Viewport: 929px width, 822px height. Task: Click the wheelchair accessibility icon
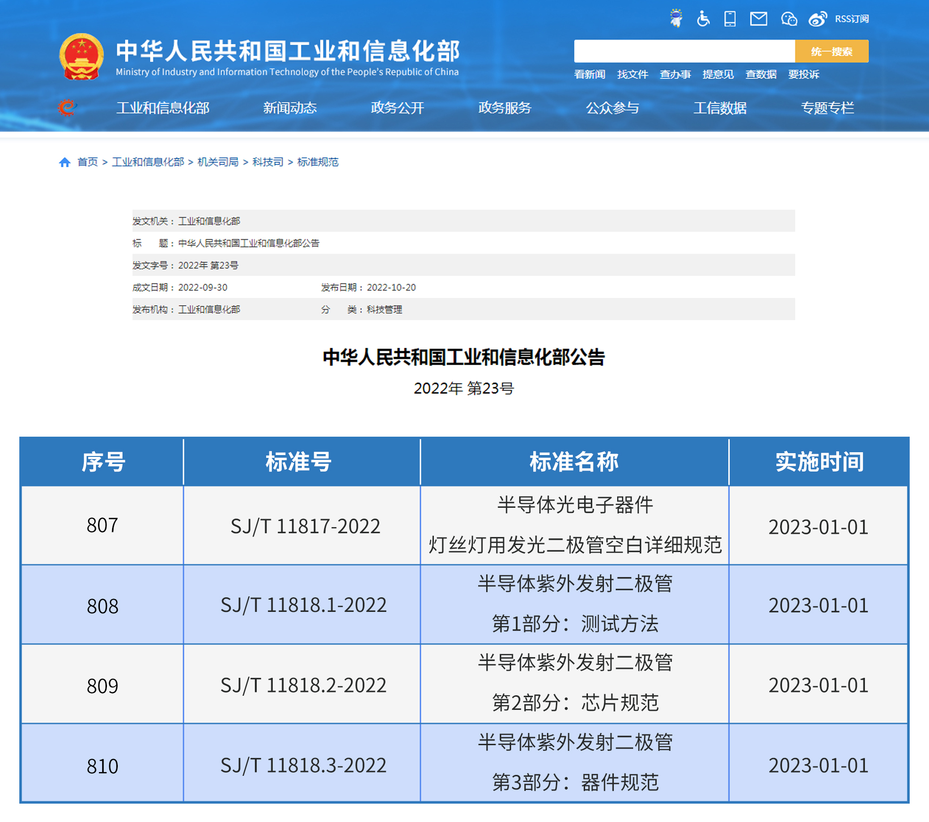pos(703,19)
